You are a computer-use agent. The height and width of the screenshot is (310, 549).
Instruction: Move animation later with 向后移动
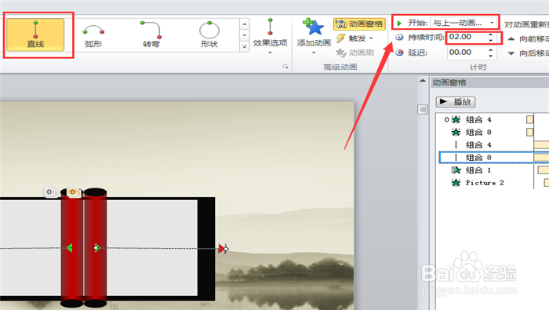528,53
